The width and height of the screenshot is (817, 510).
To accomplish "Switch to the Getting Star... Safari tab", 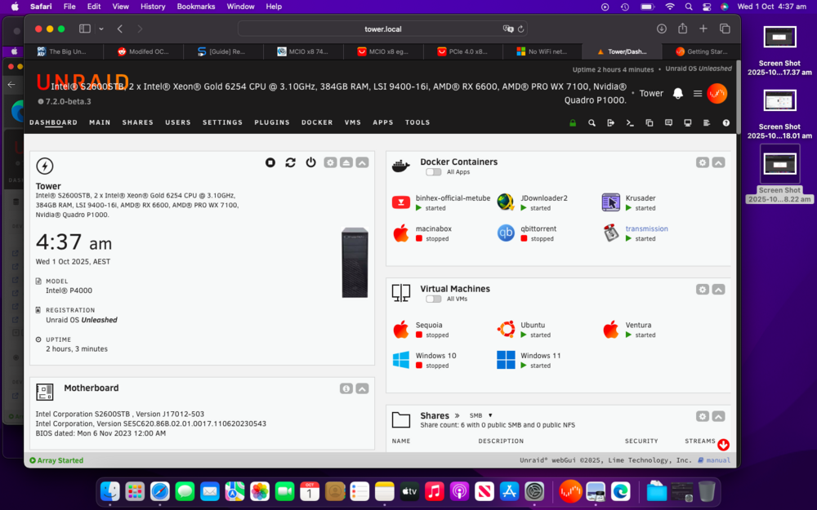I will click(701, 51).
